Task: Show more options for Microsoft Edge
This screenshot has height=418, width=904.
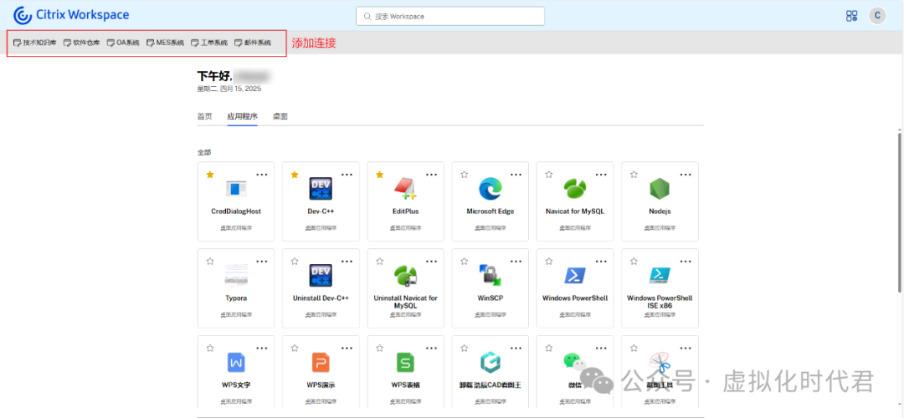Action: tap(516, 175)
